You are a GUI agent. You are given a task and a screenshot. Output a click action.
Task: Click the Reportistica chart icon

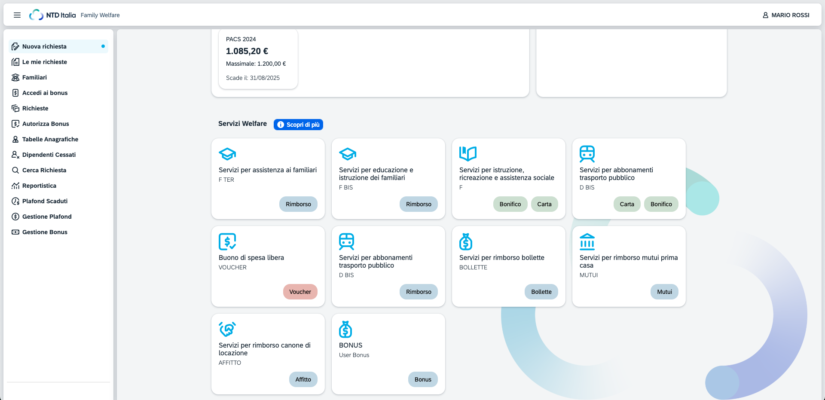[x=15, y=186]
